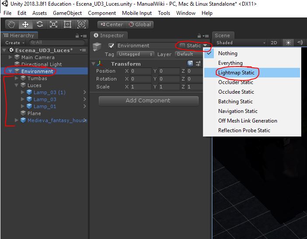This screenshot has width=307, height=239.
Task: Select Nothing in Static flags menu
Action: (x=252, y=53)
